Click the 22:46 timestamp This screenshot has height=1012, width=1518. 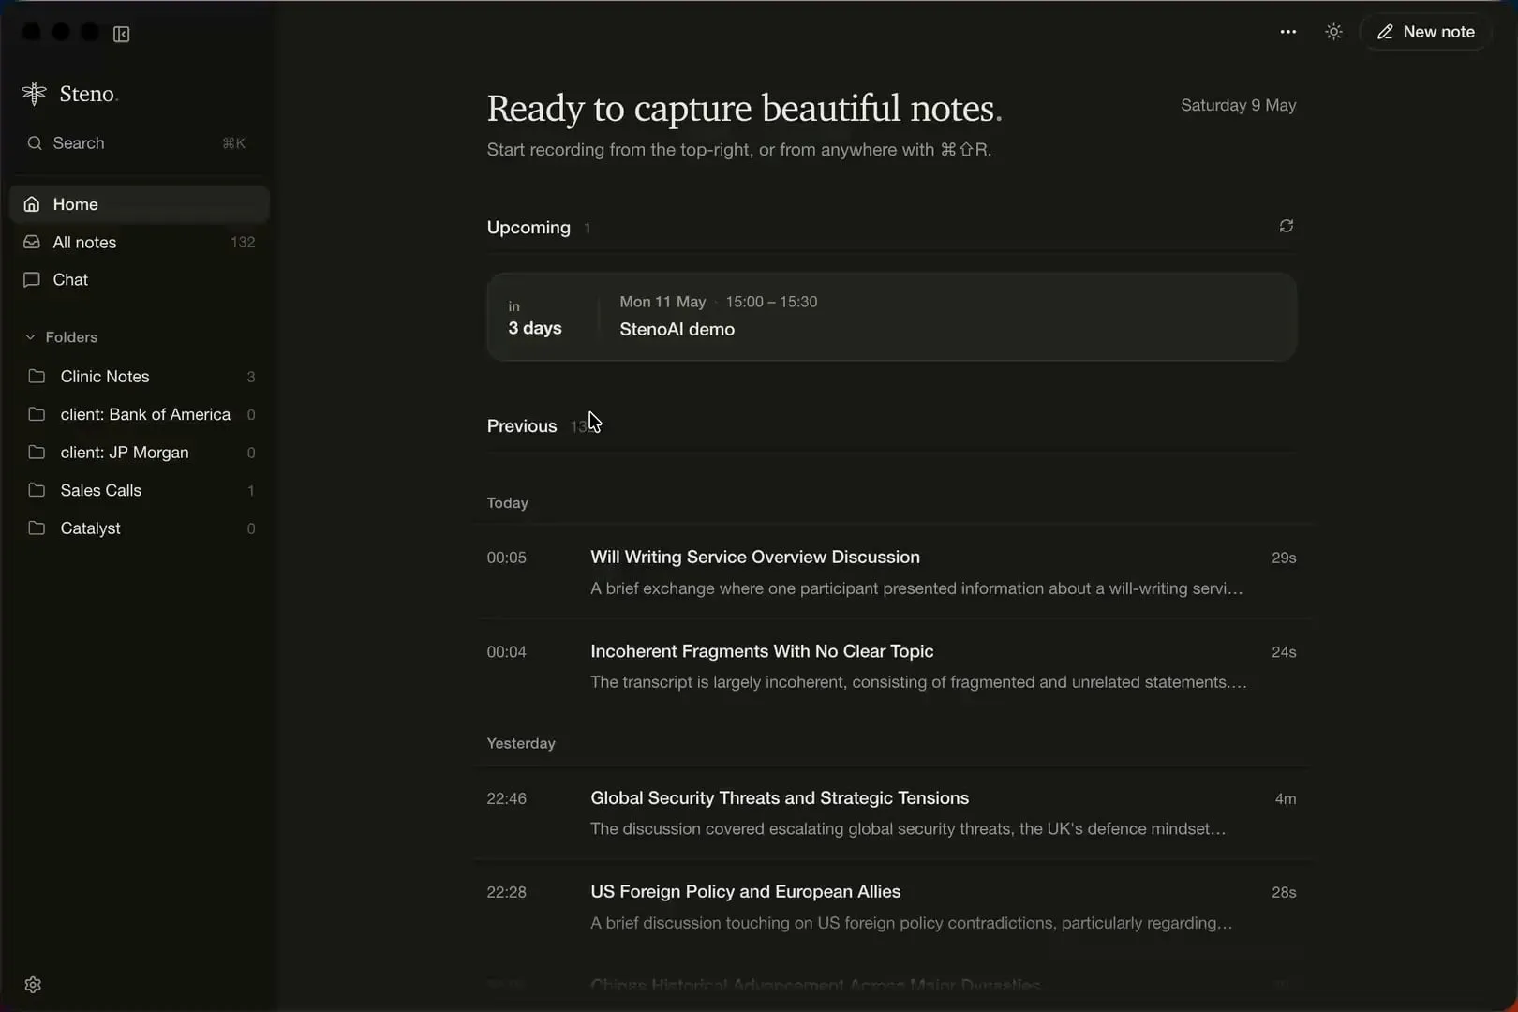pos(507,798)
